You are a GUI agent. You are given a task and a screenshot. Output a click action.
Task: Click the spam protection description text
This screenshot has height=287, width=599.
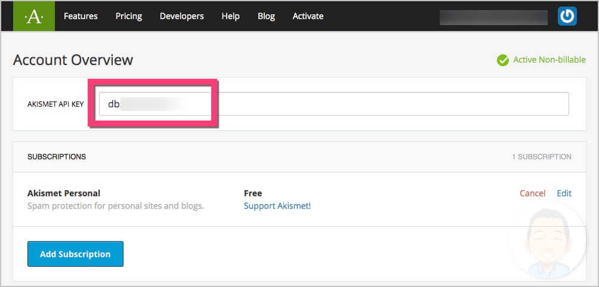point(116,206)
